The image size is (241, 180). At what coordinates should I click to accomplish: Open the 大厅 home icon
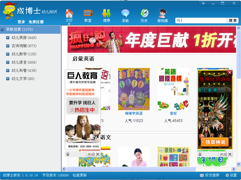(x=69, y=13)
